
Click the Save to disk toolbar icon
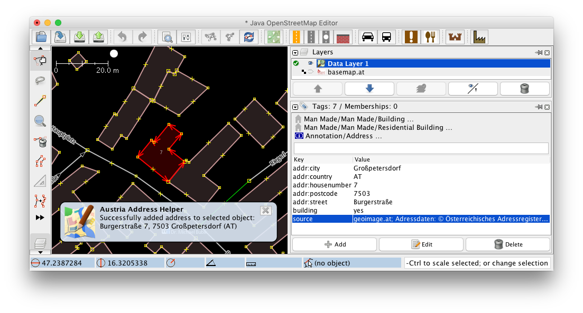pos(60,37)
